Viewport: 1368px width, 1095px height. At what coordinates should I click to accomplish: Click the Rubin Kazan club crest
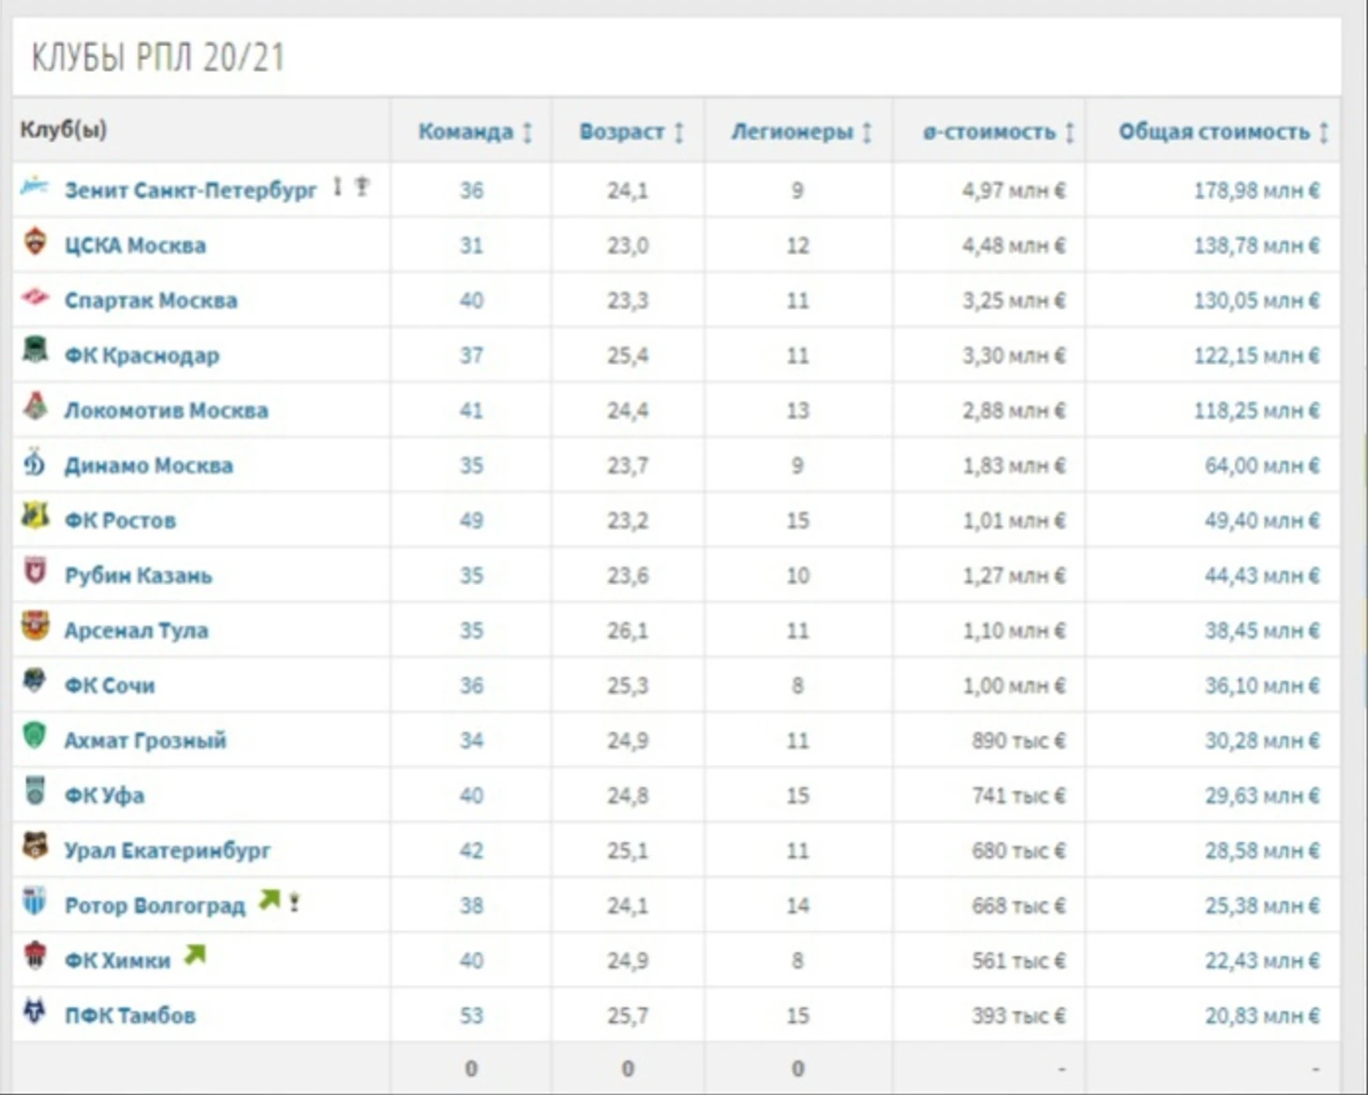tap(35, 571)
